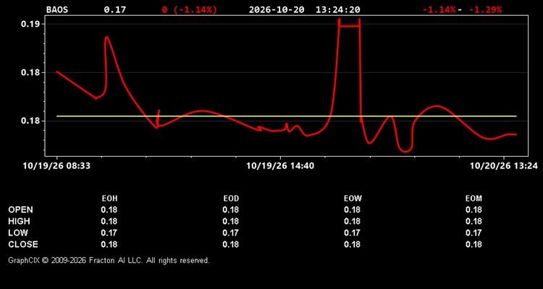Click the -1.29% value in header

(485, 9)
